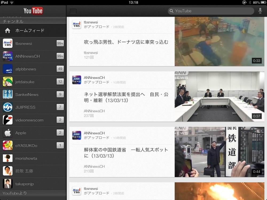Select the ANNnewsCH channel avatar in the sidebar
Viewport: 267px width, 200px height.
pos(8,56)
